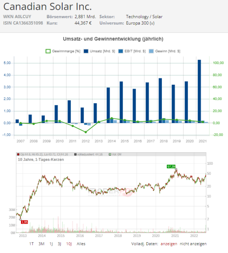
Task: Click the 2018 Umsatz bar
Action: [x=160, y=101]
